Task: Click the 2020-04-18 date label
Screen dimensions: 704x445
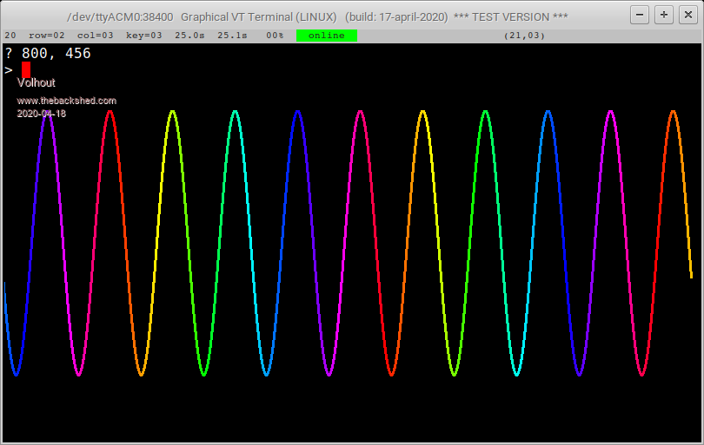Action: click(42, 114)
